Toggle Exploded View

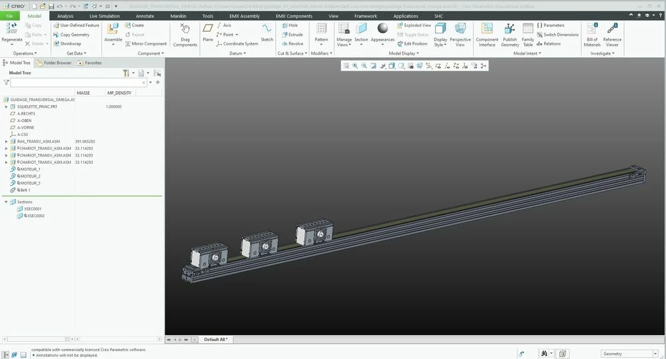coord(414,25)
